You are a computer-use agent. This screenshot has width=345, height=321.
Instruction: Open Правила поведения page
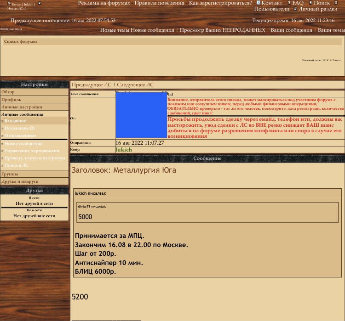click(x=159, y=3)
